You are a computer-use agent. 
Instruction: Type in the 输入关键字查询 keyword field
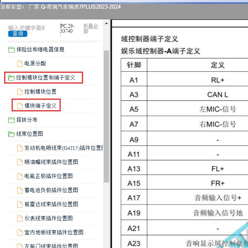point(26,27)
